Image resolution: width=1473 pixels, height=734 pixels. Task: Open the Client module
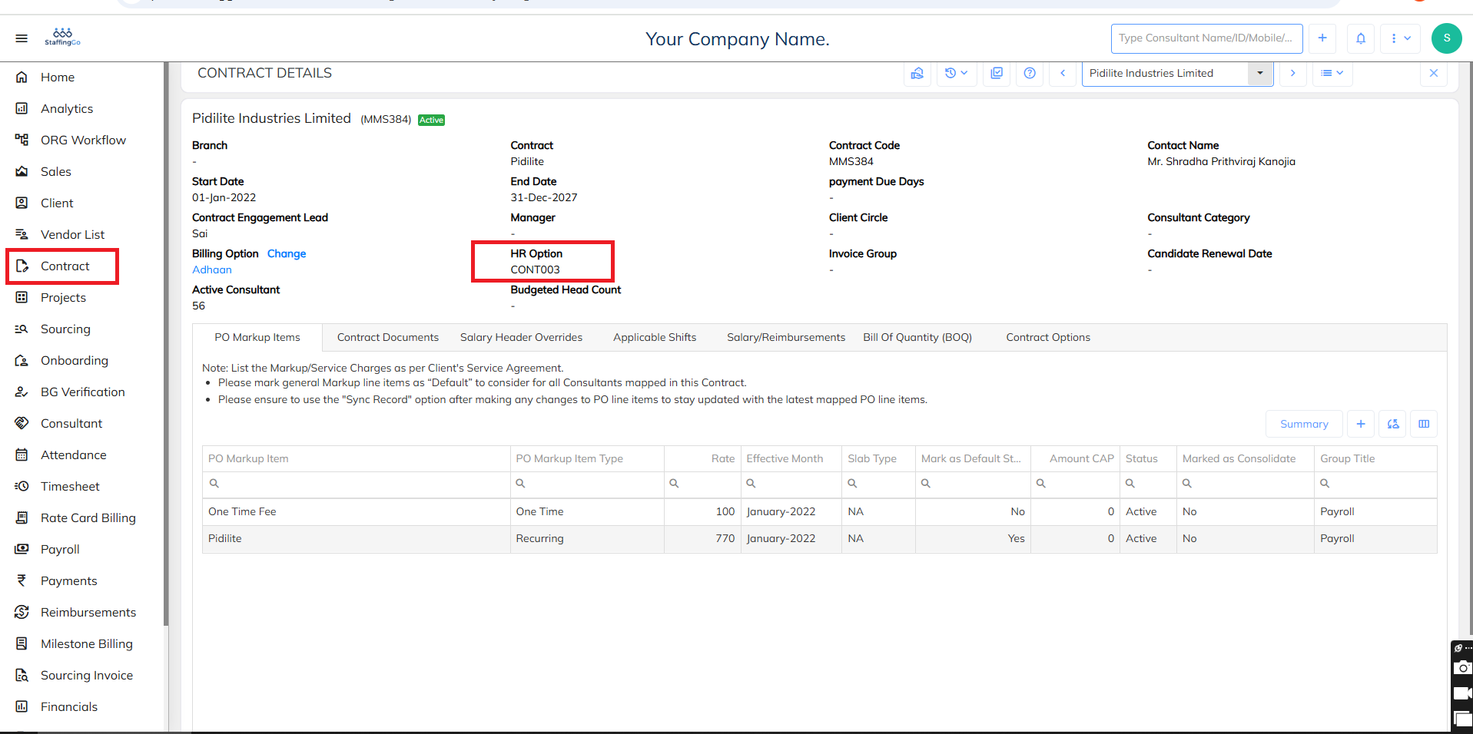(57, 203)
